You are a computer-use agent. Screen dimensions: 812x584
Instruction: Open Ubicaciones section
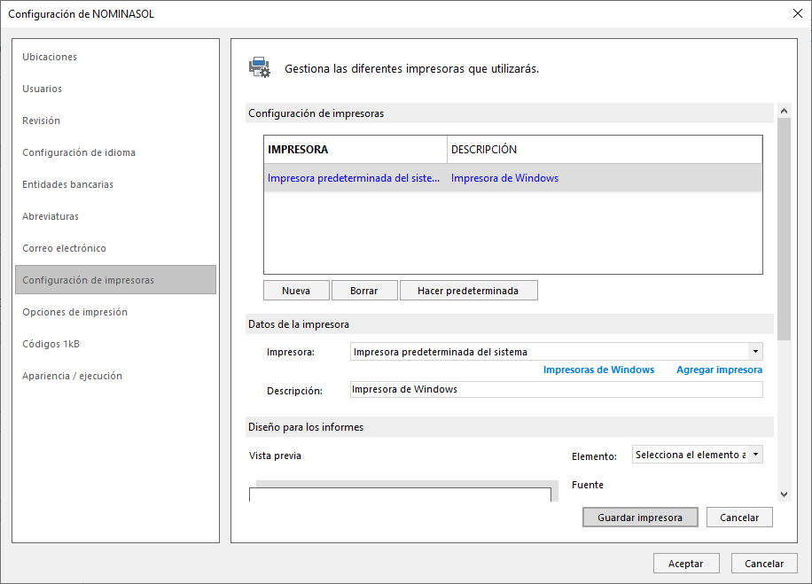tap(50, 57)
